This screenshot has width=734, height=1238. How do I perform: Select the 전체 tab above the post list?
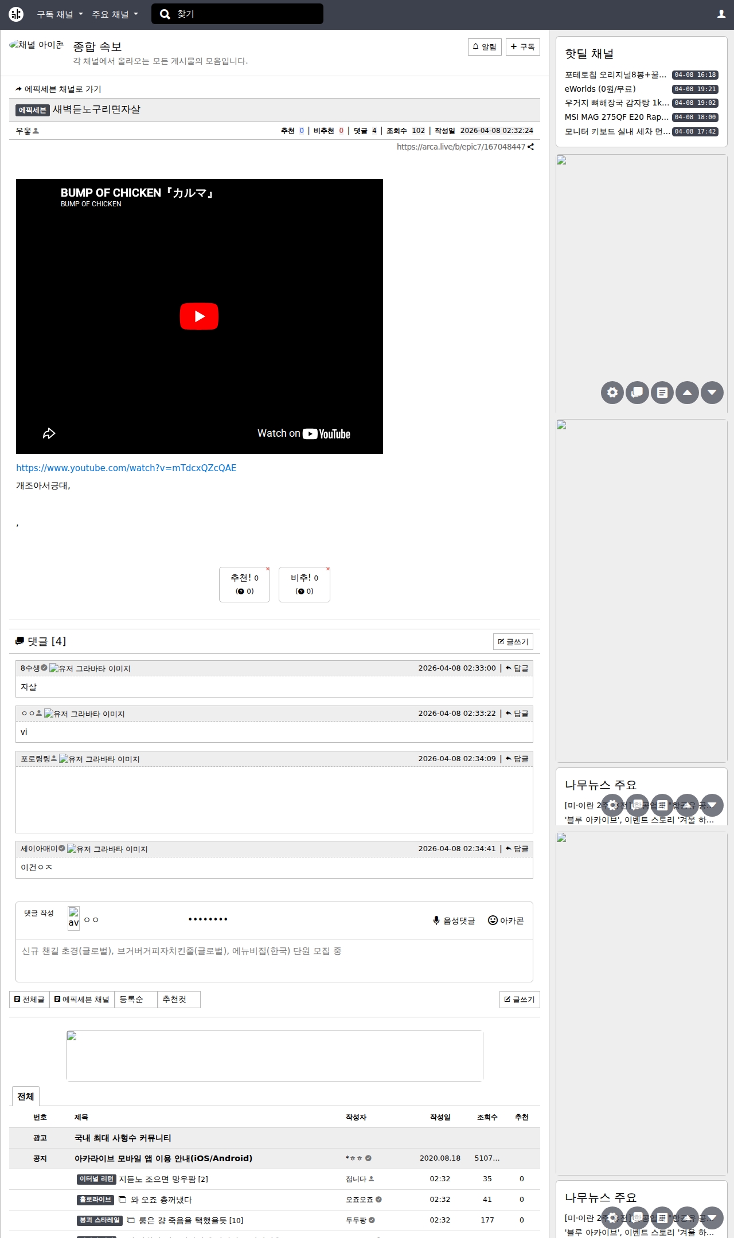(x=26, y=1096)
